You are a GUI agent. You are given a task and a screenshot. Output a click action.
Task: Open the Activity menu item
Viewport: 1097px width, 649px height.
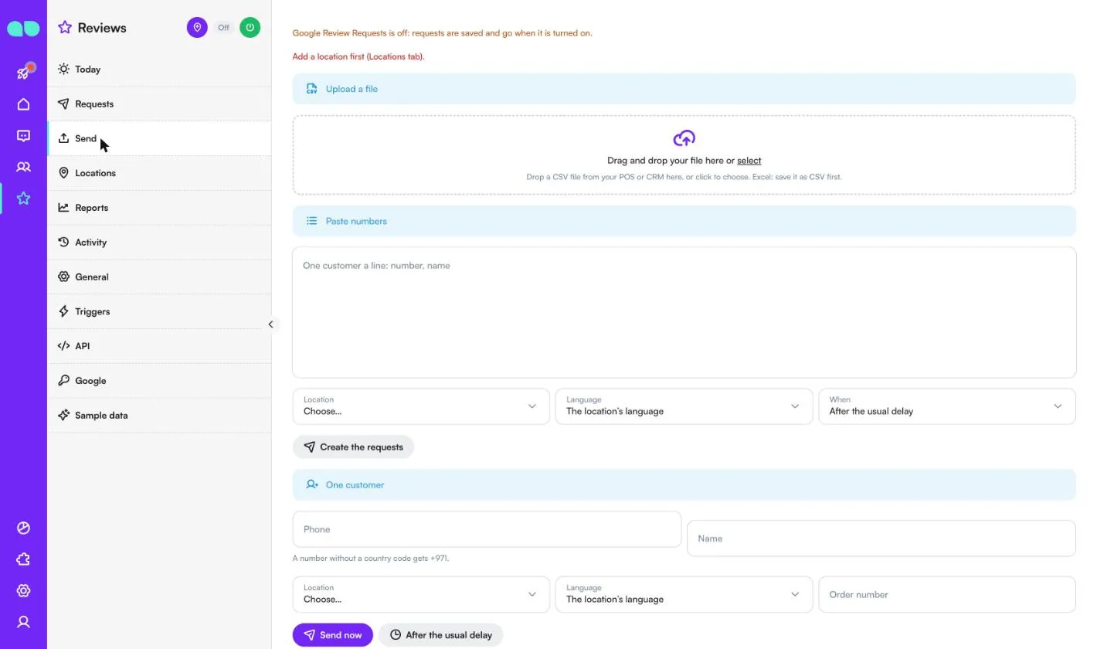(159, 243)
